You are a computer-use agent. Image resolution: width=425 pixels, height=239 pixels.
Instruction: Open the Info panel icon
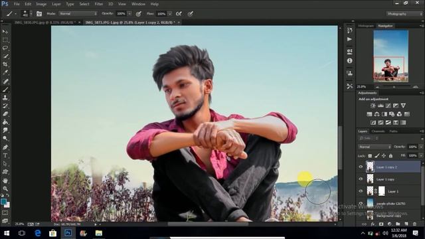coord(350,60)
